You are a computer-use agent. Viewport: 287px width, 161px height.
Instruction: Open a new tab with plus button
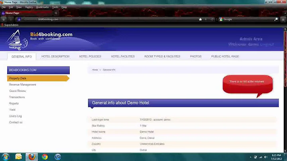tap(56, 13)
